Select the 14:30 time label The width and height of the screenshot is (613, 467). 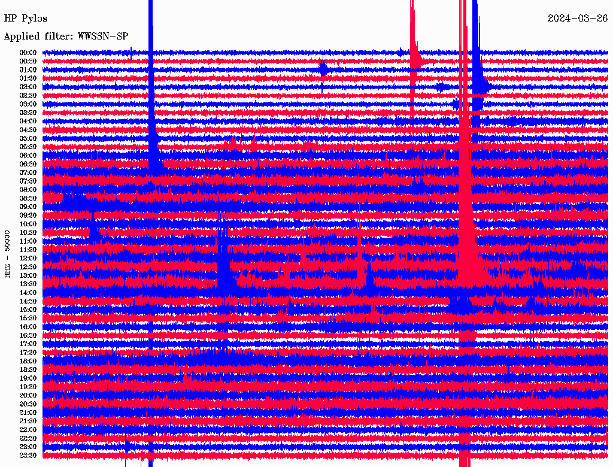pos(28,301)
